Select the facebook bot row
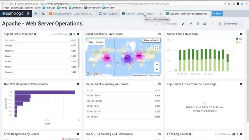The image size is (249, 140). tap(40, 51)
